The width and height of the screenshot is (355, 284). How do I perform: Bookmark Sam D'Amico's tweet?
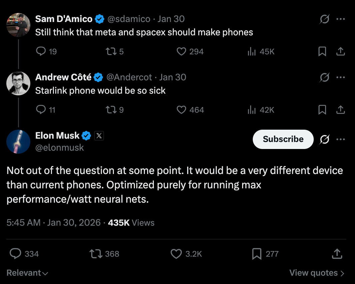tap(322, 51)
